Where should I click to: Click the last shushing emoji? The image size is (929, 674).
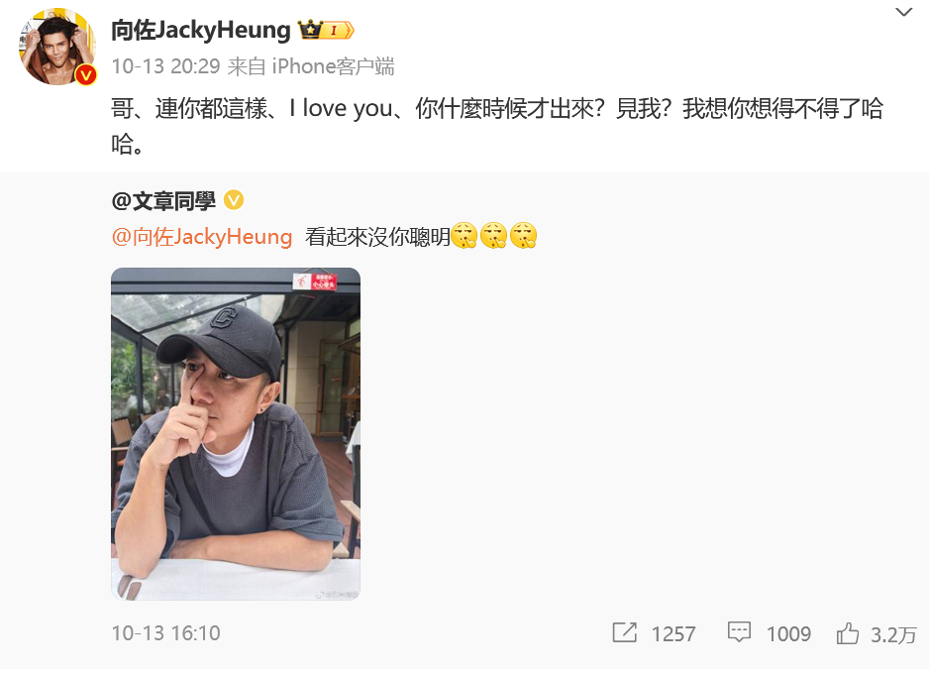coord(523,235)
